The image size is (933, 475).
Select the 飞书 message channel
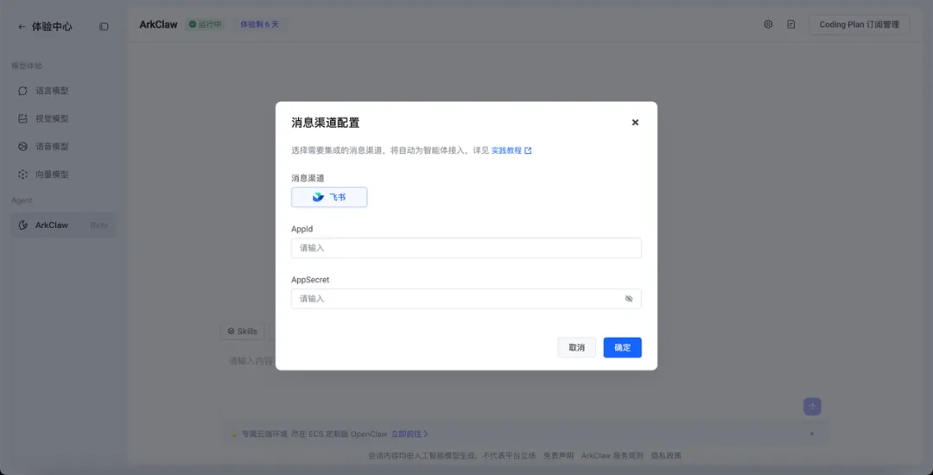pyautogui.click(x=329, y=198)
